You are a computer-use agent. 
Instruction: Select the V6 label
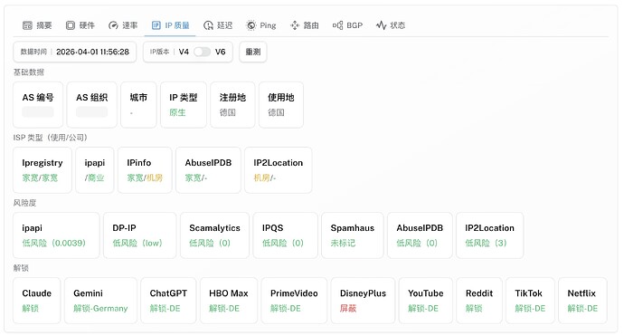220,52
